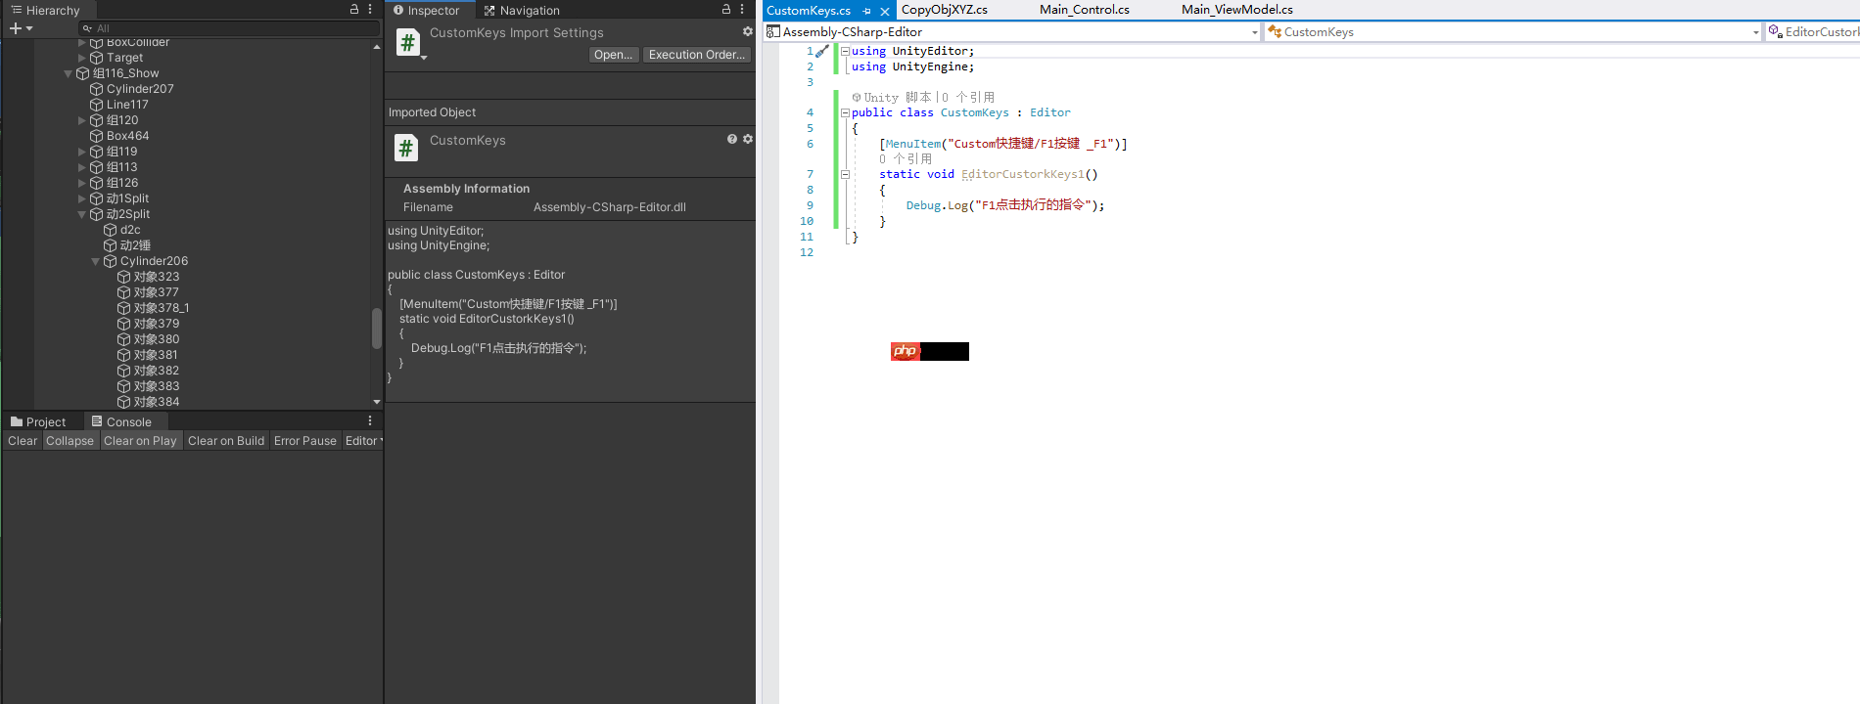Viewport: 1860px width, 704px height.
Task: Click the CustomKeys script hash icon
Action: click(406, 148)
